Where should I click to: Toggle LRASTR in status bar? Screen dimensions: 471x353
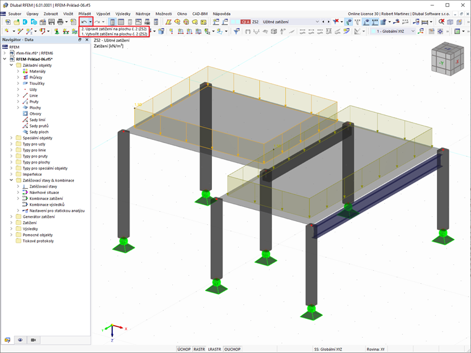click(x=214, y=349)
